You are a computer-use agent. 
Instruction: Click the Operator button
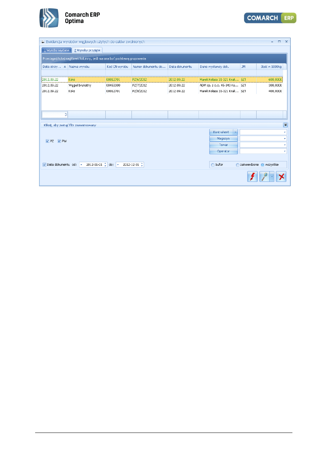pyautogui.click(x=224, y=151)
